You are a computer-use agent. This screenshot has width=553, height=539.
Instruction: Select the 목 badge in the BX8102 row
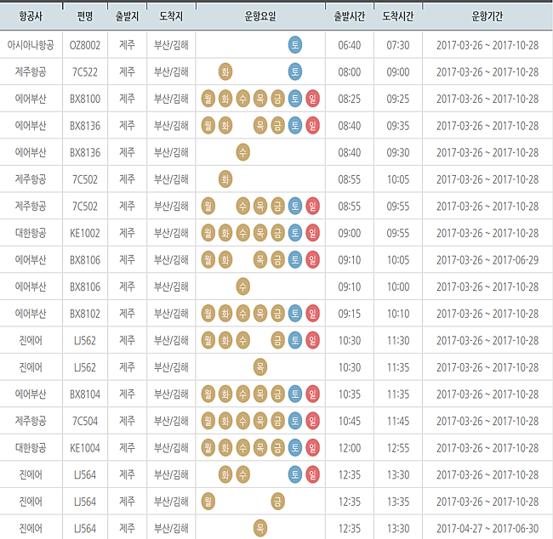(260, 314)
